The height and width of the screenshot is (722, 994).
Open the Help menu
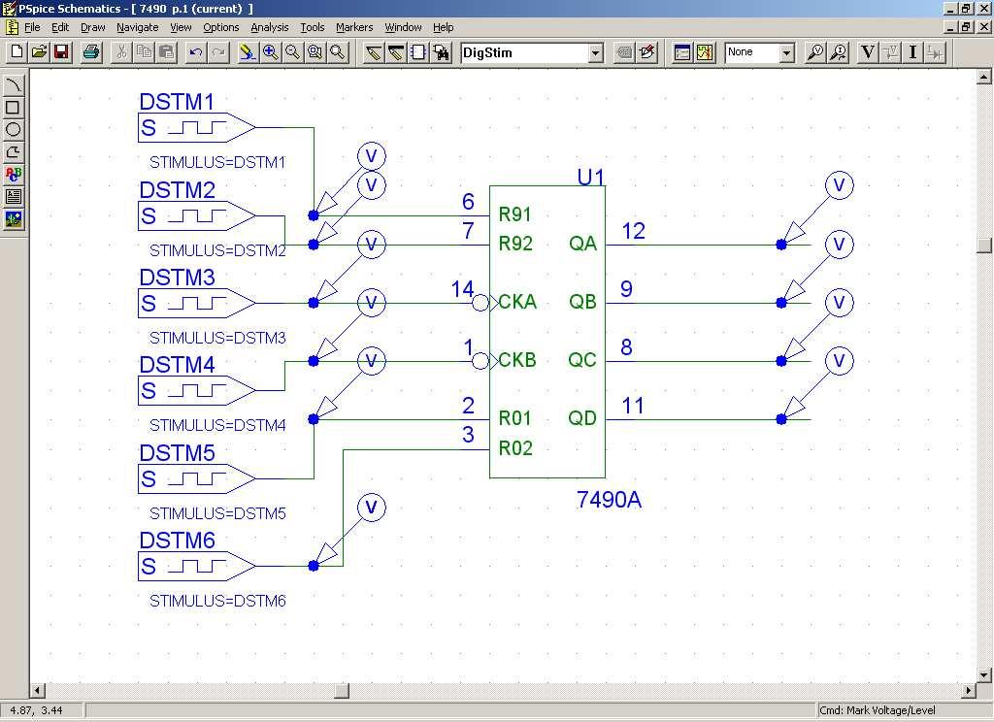click(x=443, y=27)
